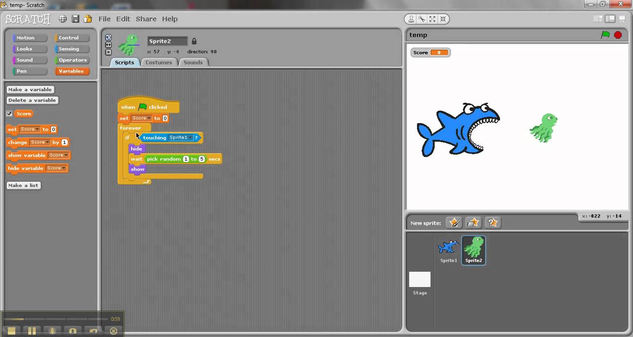Select the Control block category
This screenshot has width=633, height=337.
click(x=72, y=38)
